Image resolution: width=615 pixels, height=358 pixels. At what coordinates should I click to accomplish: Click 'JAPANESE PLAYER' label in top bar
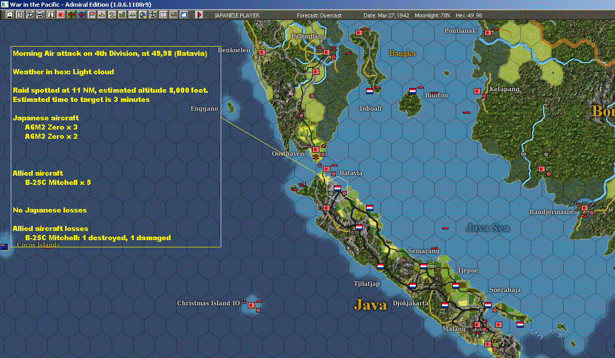(237, 15)
